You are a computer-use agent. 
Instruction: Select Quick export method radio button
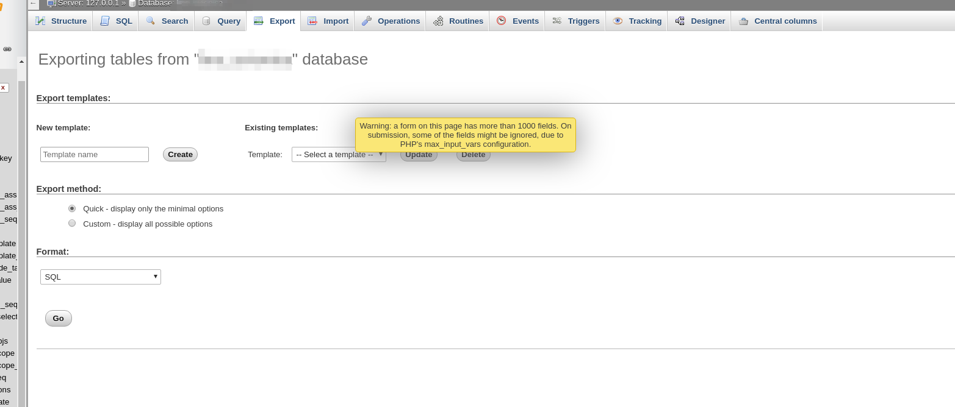coord(72,208)
